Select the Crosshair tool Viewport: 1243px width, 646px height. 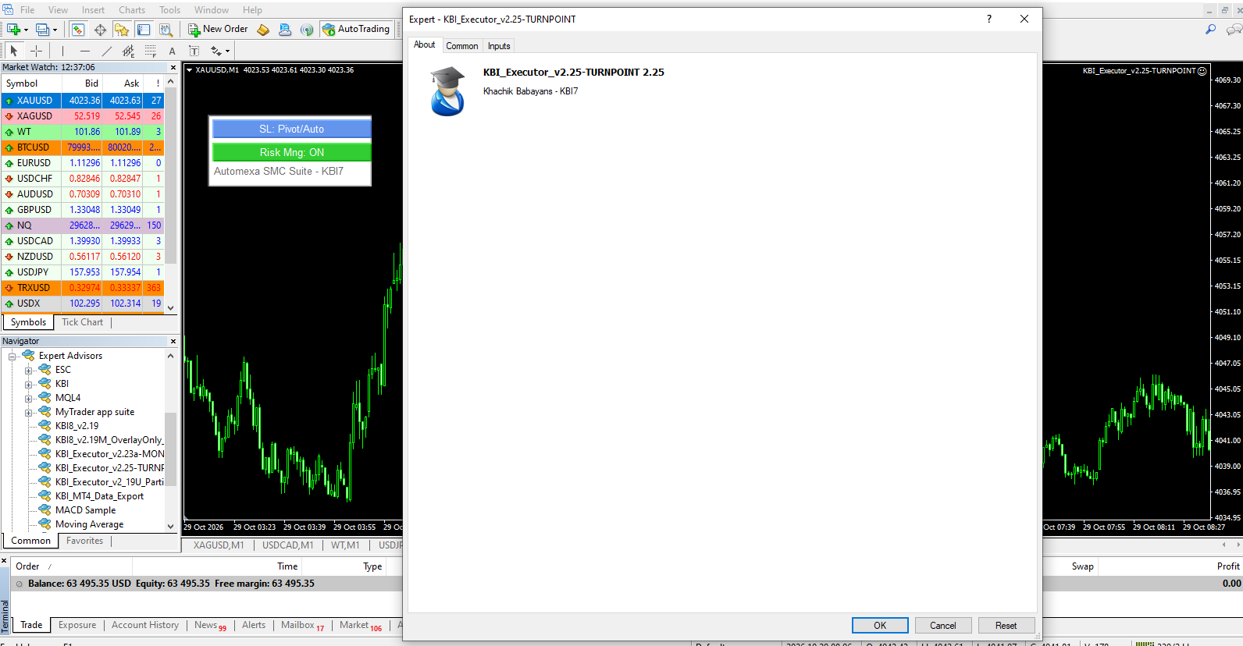(36, 51)
